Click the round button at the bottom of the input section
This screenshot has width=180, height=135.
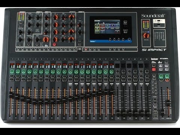(x=20, y=44)
